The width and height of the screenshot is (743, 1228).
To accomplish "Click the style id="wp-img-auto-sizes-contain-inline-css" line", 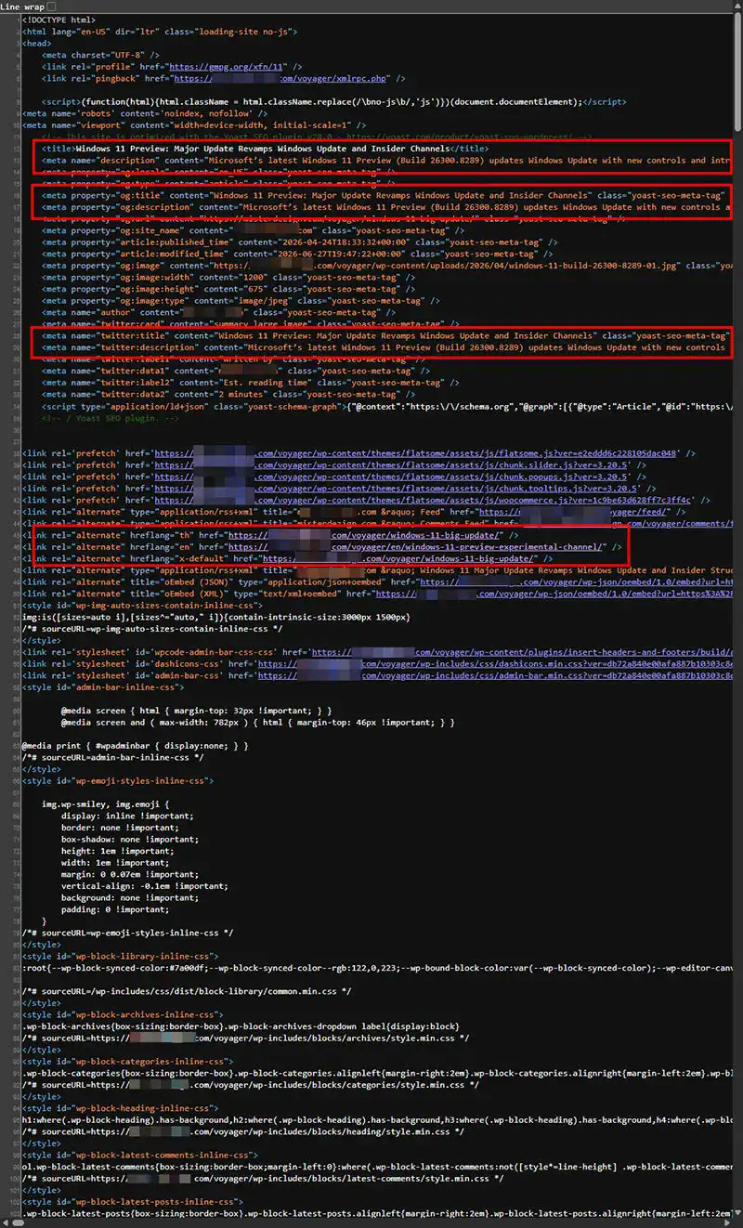I will pyautogui.click(x=143, y=605).
